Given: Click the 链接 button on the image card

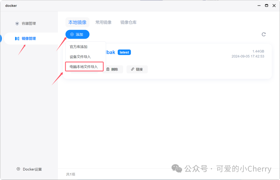Looking at the screenshot, I should pos(137,69).
